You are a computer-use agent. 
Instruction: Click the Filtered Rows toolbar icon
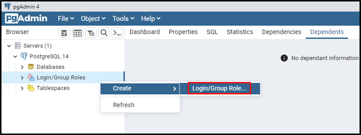[91, 33]
